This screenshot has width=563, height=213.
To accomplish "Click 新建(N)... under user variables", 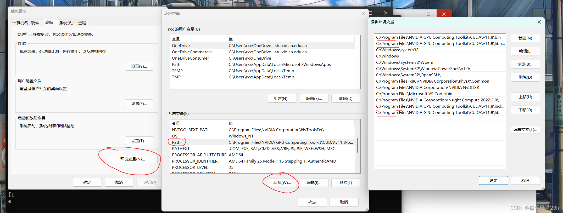I will [282, 99].
